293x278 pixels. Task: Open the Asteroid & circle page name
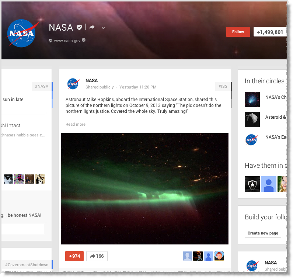[x=275, y=117]
